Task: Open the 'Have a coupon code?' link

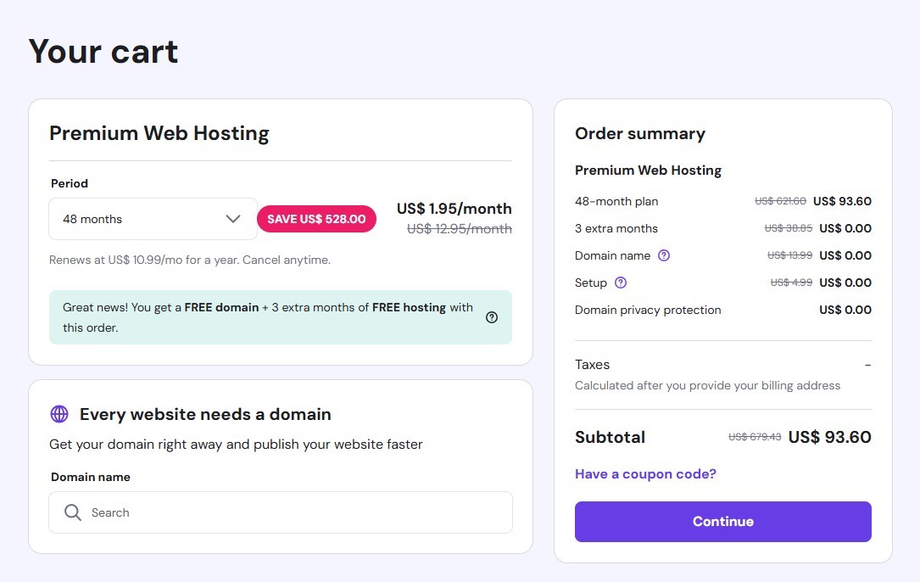Action: coord(645,474)
